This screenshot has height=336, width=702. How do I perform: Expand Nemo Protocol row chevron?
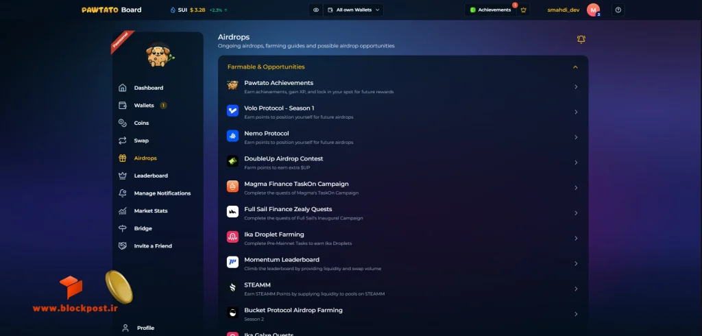tap(576, 137)
